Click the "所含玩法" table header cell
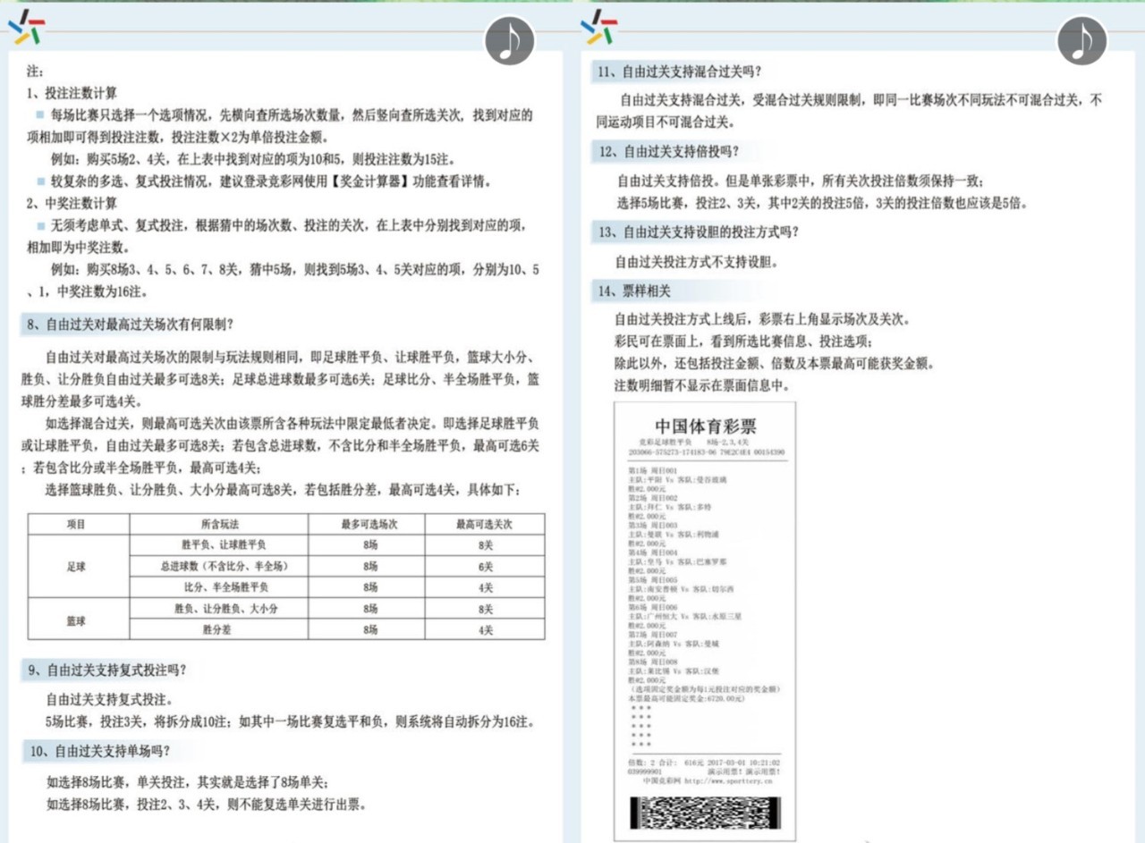This screenshot has width=1145, height=843. tap(218, 524)
